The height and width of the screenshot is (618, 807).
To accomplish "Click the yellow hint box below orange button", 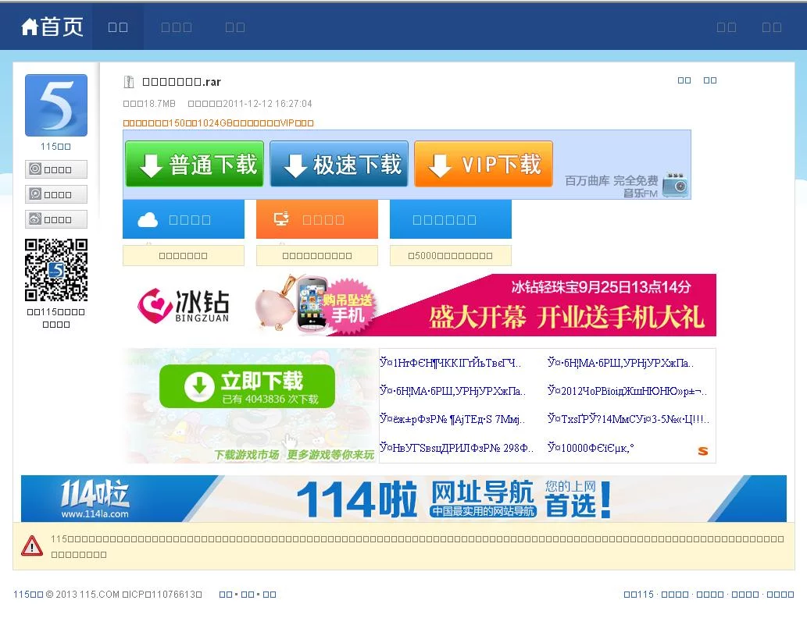I will tap(317, 255).
